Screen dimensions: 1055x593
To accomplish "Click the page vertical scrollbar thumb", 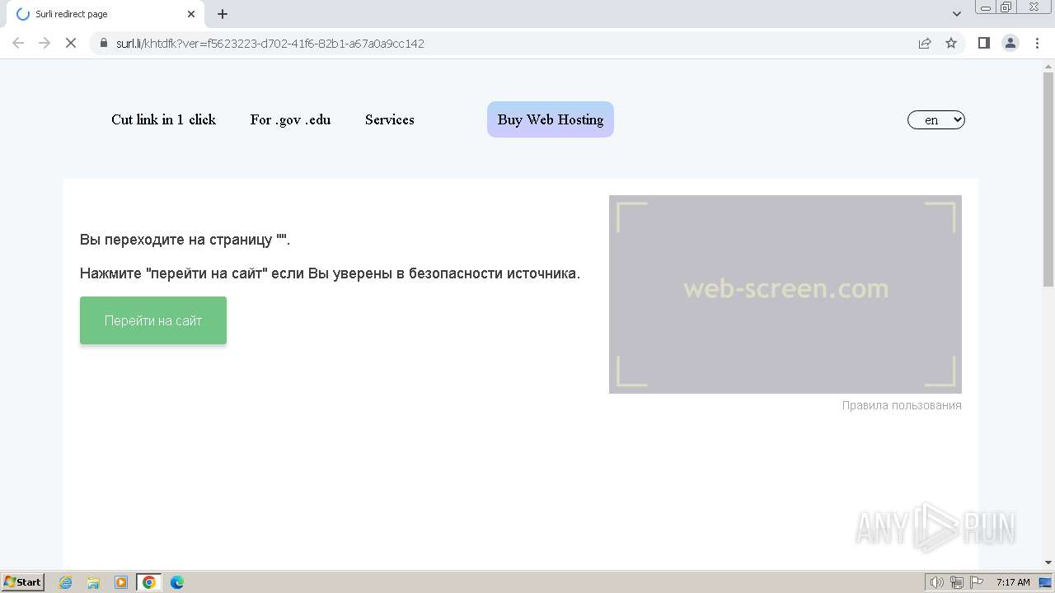I will point(1048,180).
